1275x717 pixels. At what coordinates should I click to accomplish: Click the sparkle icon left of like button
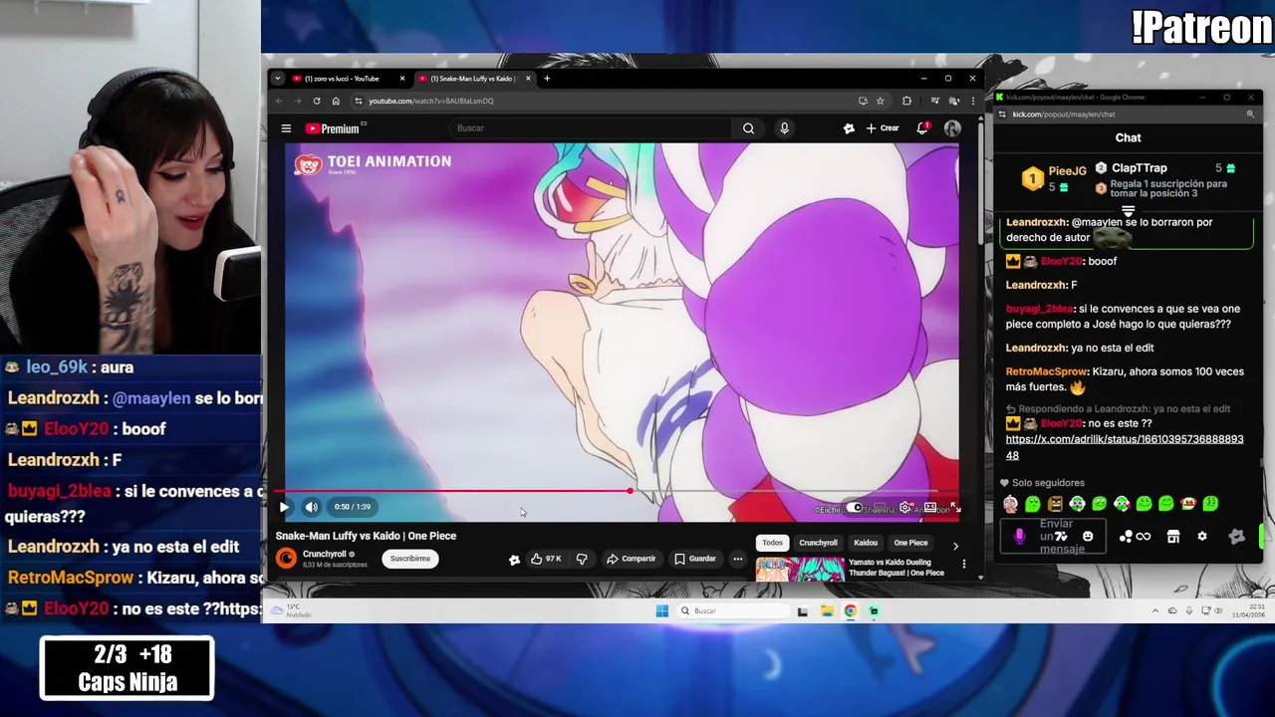pyautogui.click(x=514, y=560)
